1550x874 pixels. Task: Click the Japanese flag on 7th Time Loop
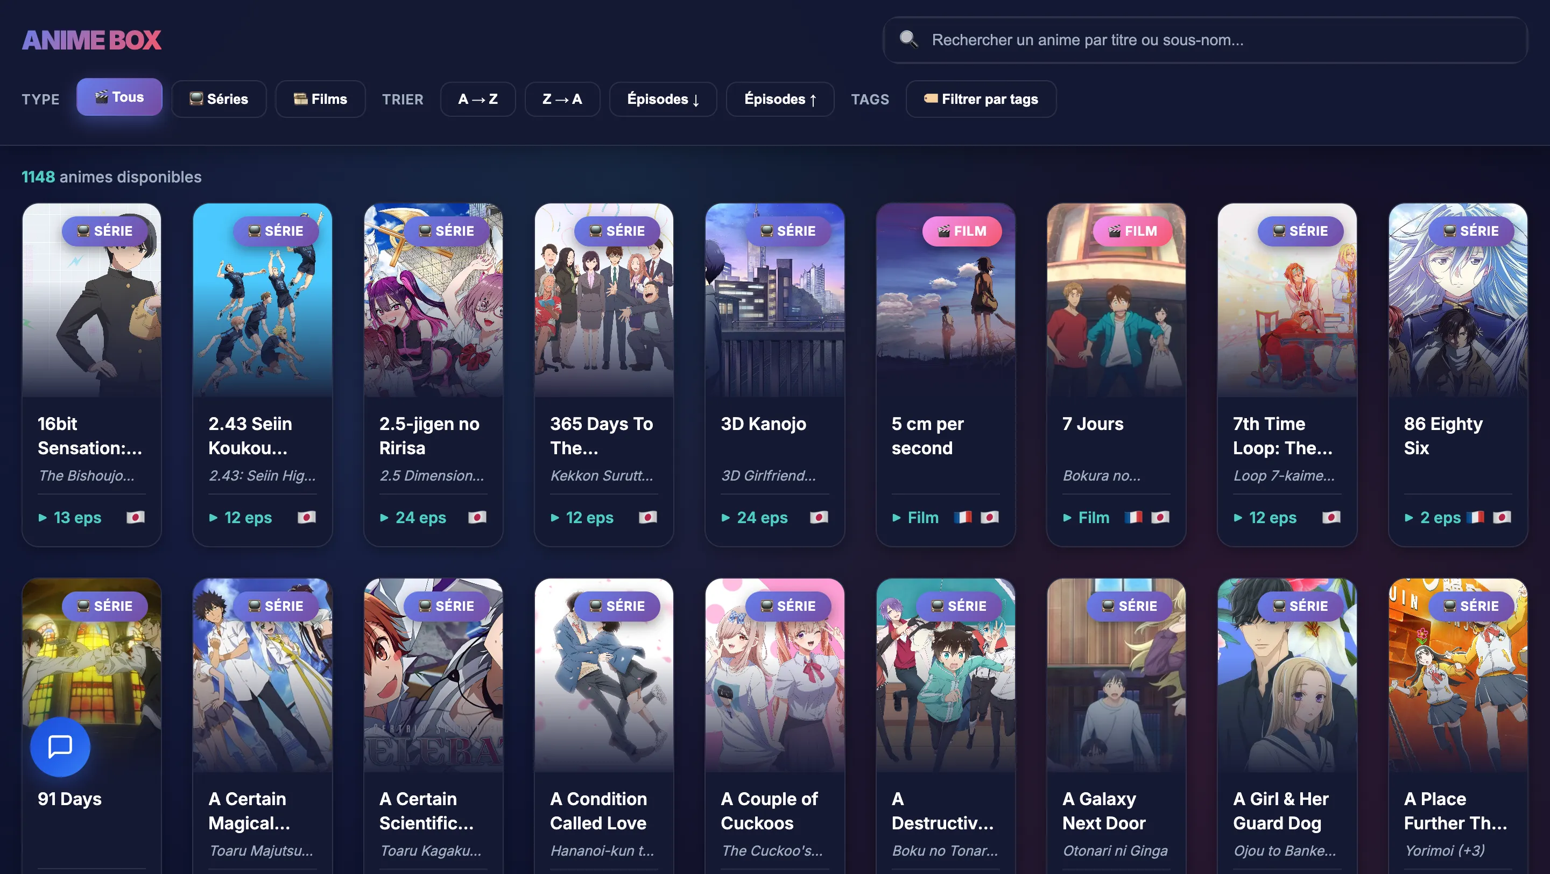coord(1331,517)
